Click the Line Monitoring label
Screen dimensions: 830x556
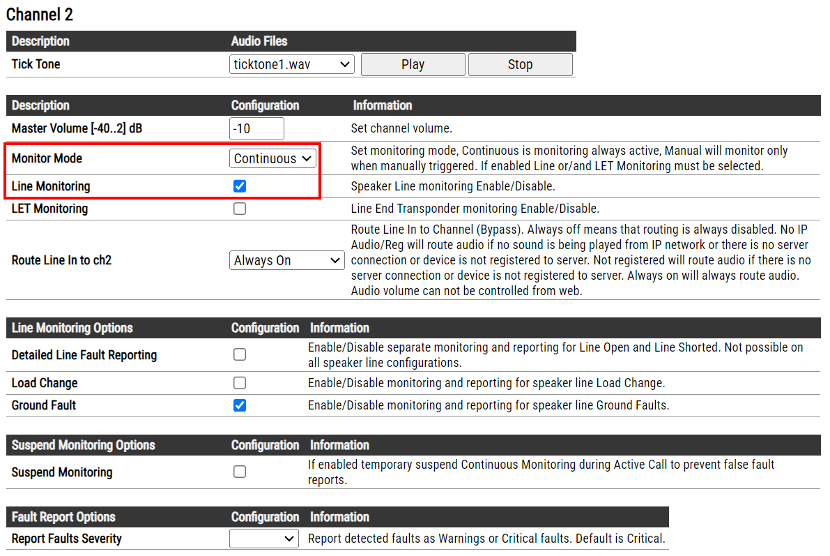pyautogui.click(x=51, y=186)
